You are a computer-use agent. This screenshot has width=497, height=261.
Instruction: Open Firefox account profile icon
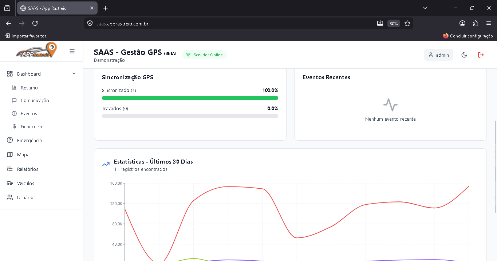coord(462,23)
